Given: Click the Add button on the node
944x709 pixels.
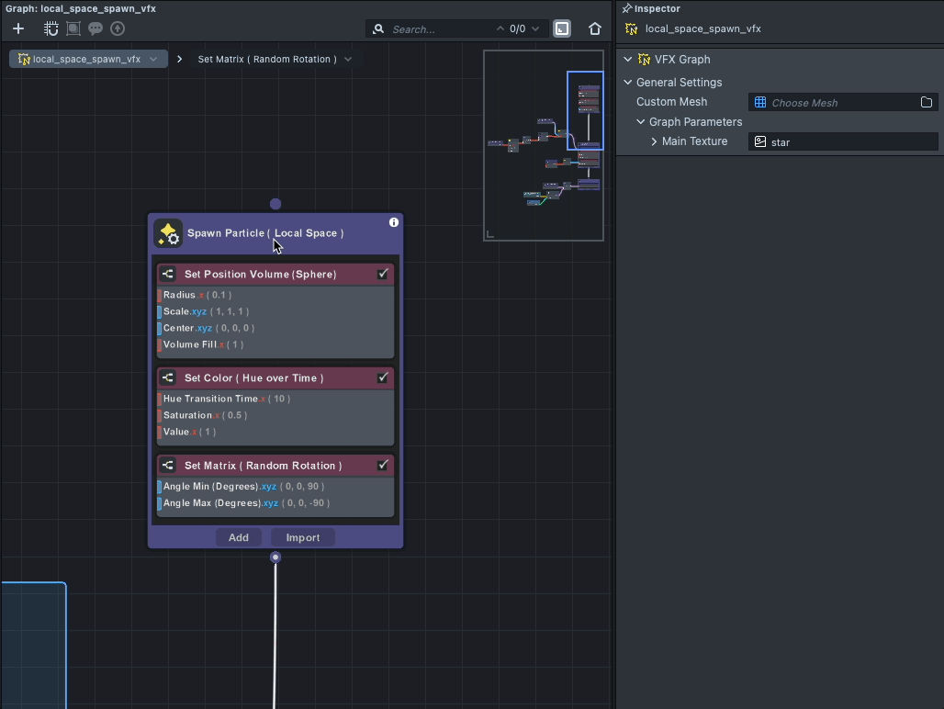Looking at the screenshot, I should click(x=239, y=537).
